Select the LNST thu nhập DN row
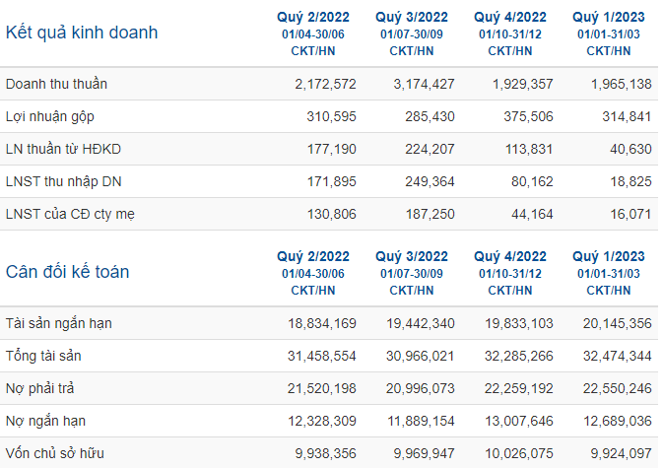Screen dimensions: 663x468 point(329,181)
